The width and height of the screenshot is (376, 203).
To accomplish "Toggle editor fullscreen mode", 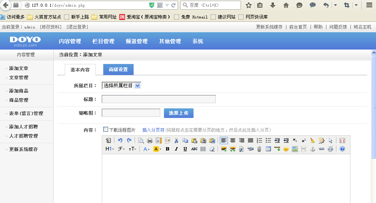I will point(342,141).
